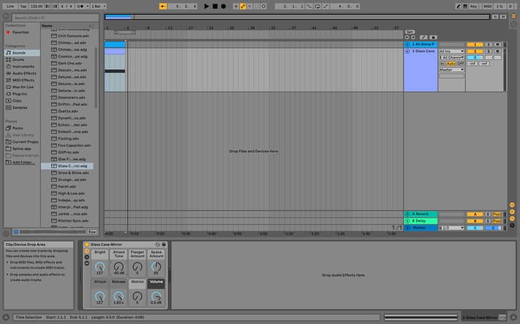520x324 pixels.
Task: Adjust the Volume macro knob
Action: click(x=156, y=296)
